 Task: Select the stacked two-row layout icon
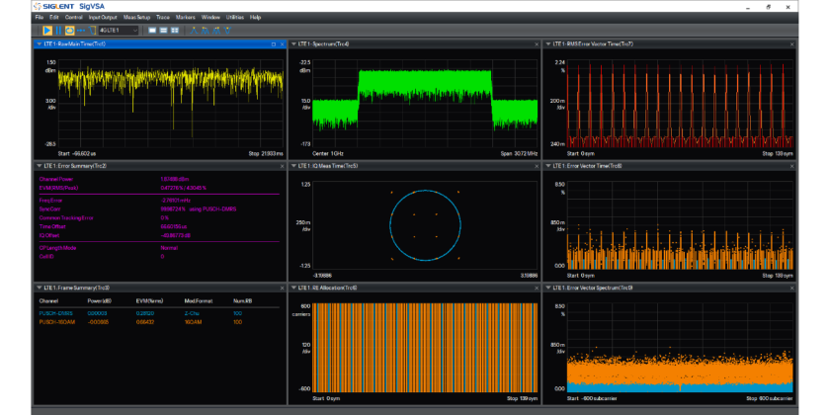162,31
